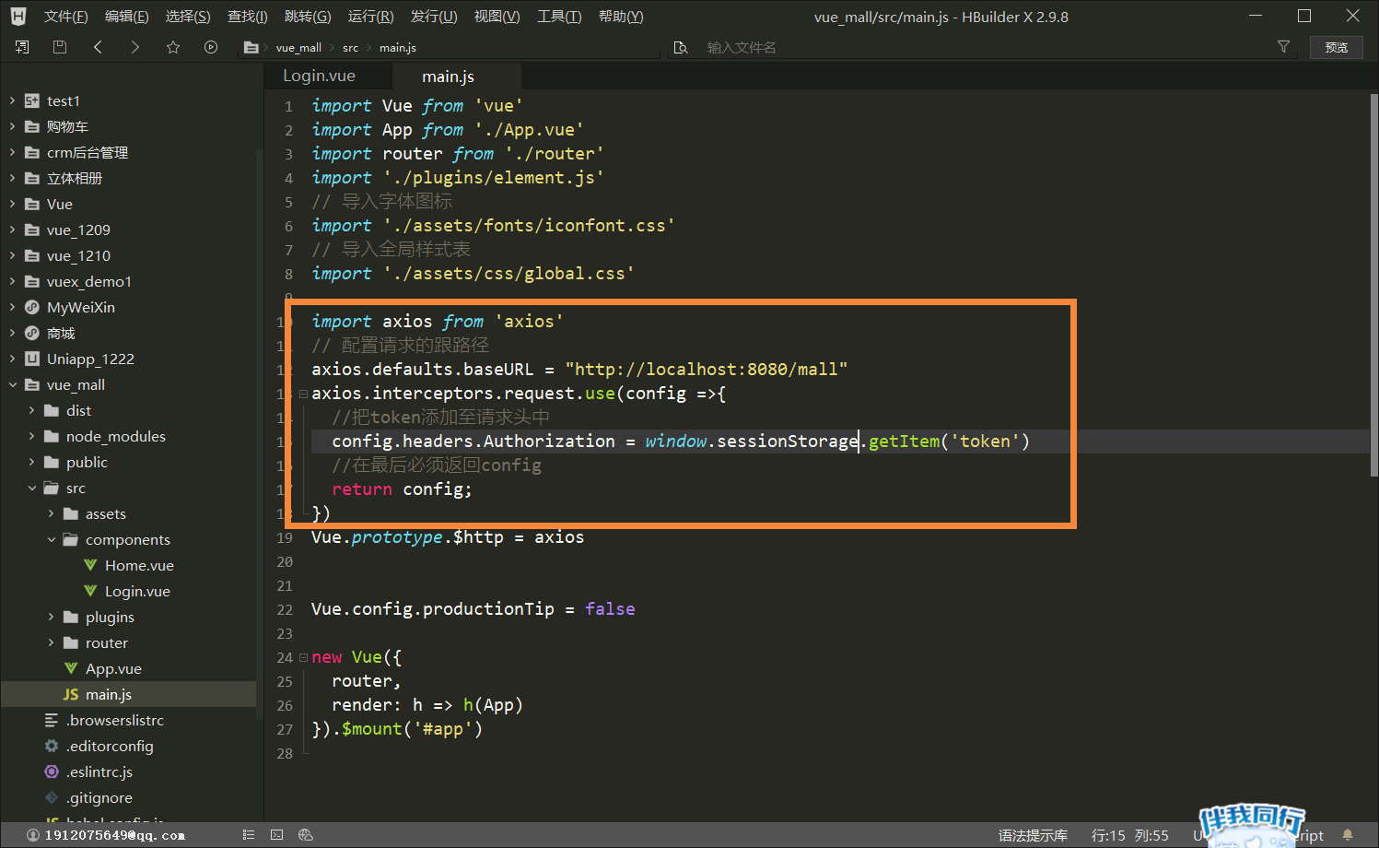Expand the node_modules folder
This screenshot has width=1379, height=848.
tap(31, 436)
